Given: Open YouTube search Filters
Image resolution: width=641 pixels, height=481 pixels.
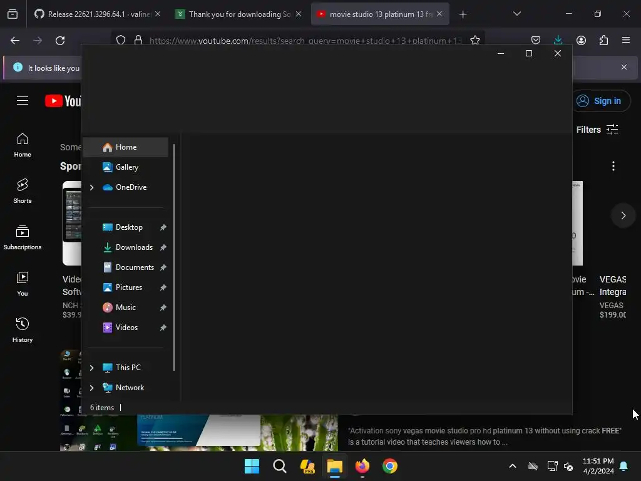Looking at the screenshot, I should coord(597,130).
